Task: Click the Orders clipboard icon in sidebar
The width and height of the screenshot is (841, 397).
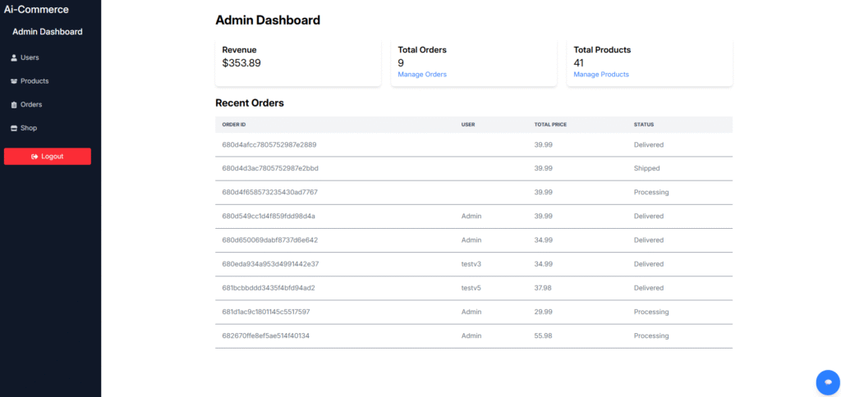Action: 14,105
